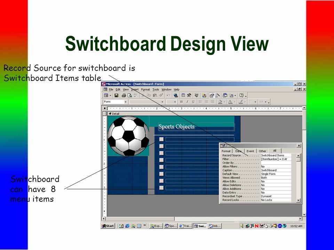The height and width of the screenshot is (250, 334).
Task: Click the Default View value Single Form
Action: [276, 174]
